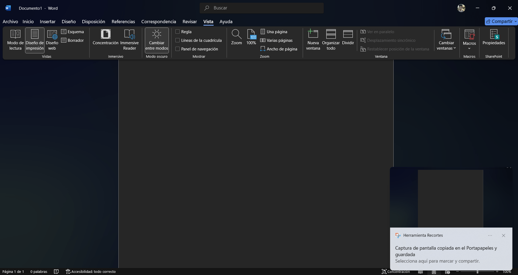Click zoom out minus in status bar
518x275 pixels.
pos(458,271)
